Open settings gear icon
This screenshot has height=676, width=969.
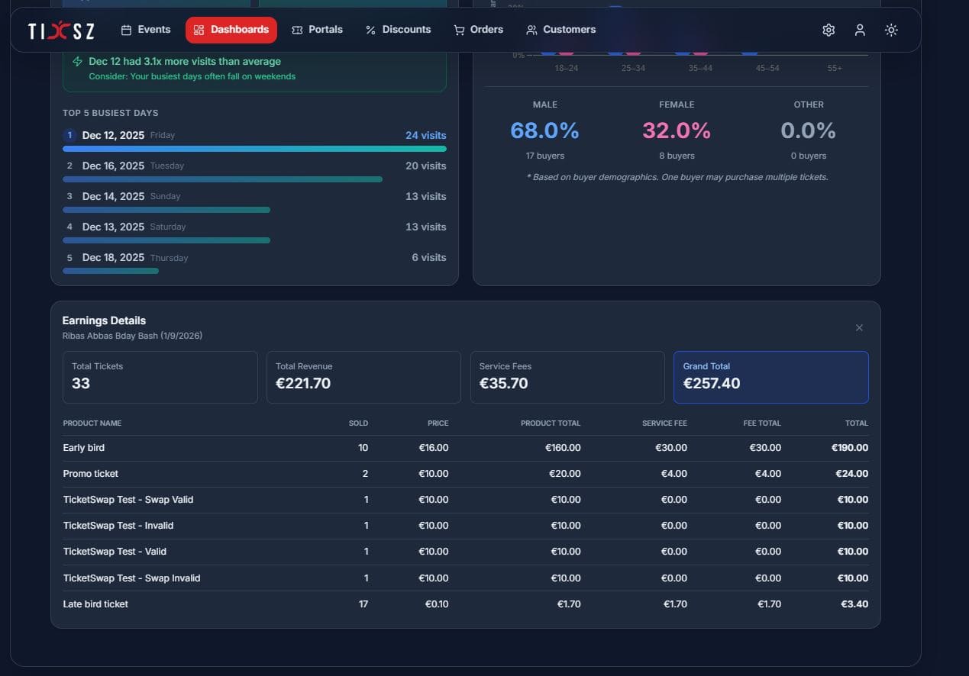(x=828, y=30)
